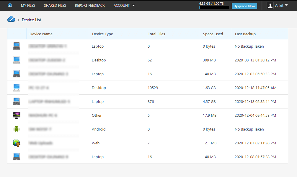The width and height of the screenshot is (297, 177).
Task: Select the Android robot icon
Action: (x=17, y=129)
